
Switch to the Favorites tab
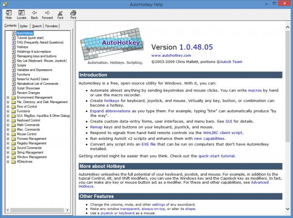click(x=51, y=26)
